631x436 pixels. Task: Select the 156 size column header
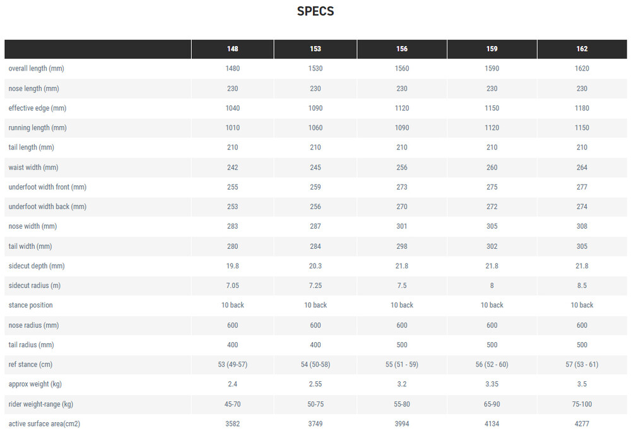402,49
